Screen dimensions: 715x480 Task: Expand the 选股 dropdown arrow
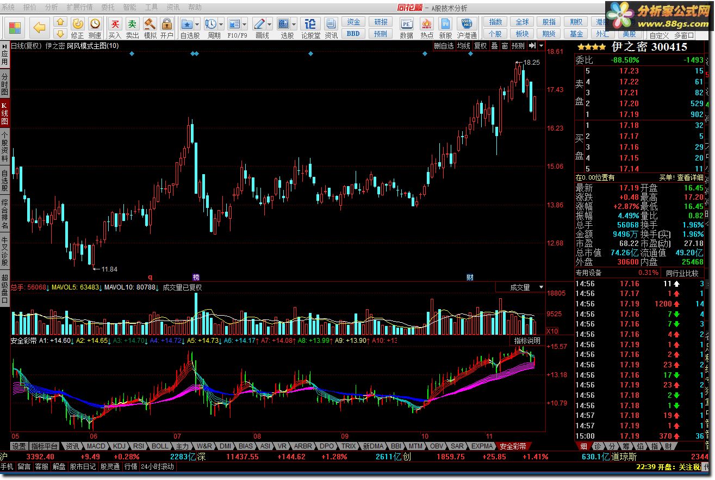tap(294, 24)
